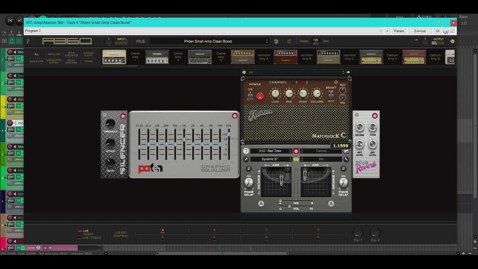Open the Dynamic 57 microphone dropdown
The image size is (478, 269).
[271, 159]
